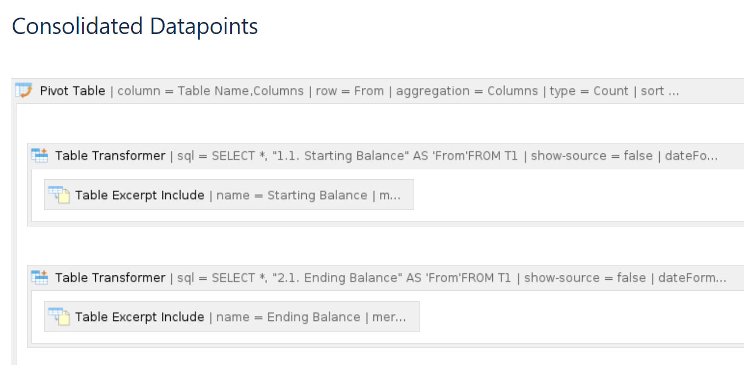The image size is (744, 365).
Task: Select the Pivot Table macro title
Action: tap(73, 91)
